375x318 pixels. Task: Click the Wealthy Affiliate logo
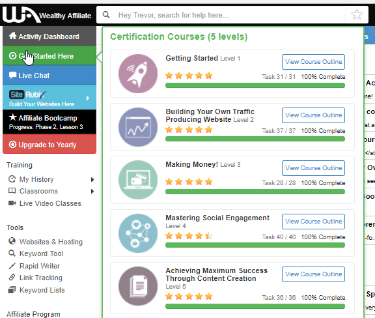47,15
